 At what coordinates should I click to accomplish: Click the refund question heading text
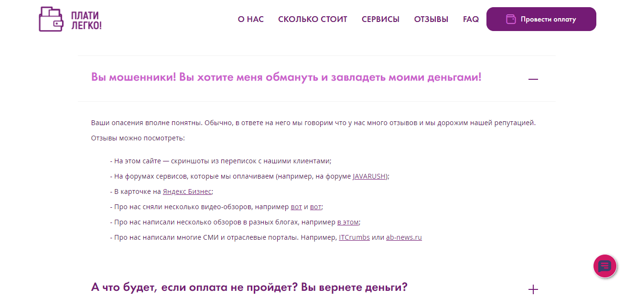[249, 287]
